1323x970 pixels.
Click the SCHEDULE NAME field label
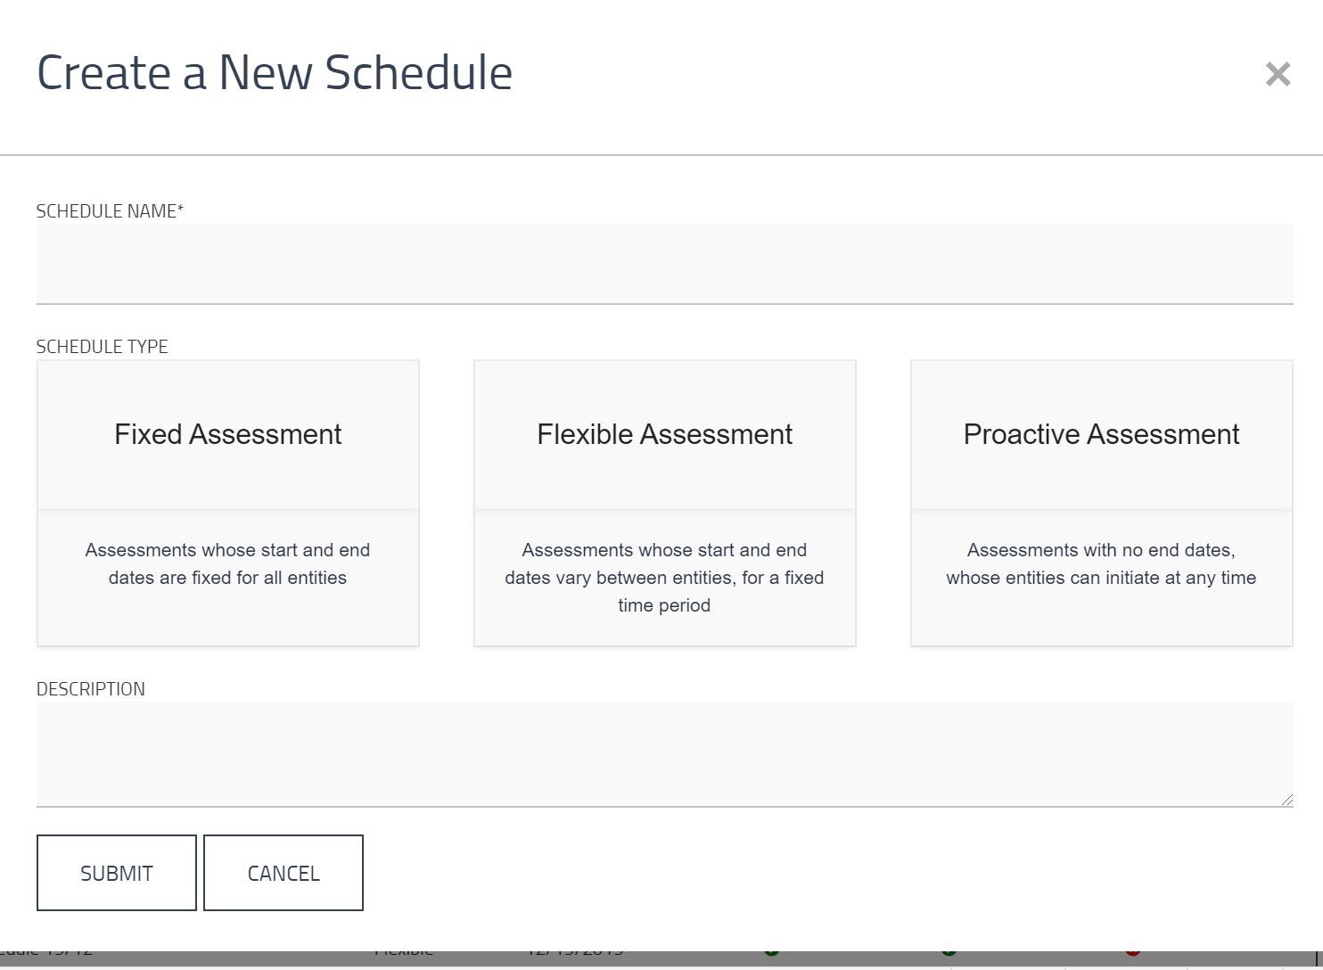(110, 211)
